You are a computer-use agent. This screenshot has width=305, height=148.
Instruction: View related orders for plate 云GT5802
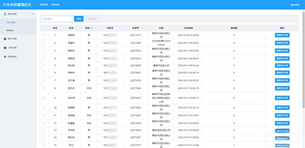[282, 108]
